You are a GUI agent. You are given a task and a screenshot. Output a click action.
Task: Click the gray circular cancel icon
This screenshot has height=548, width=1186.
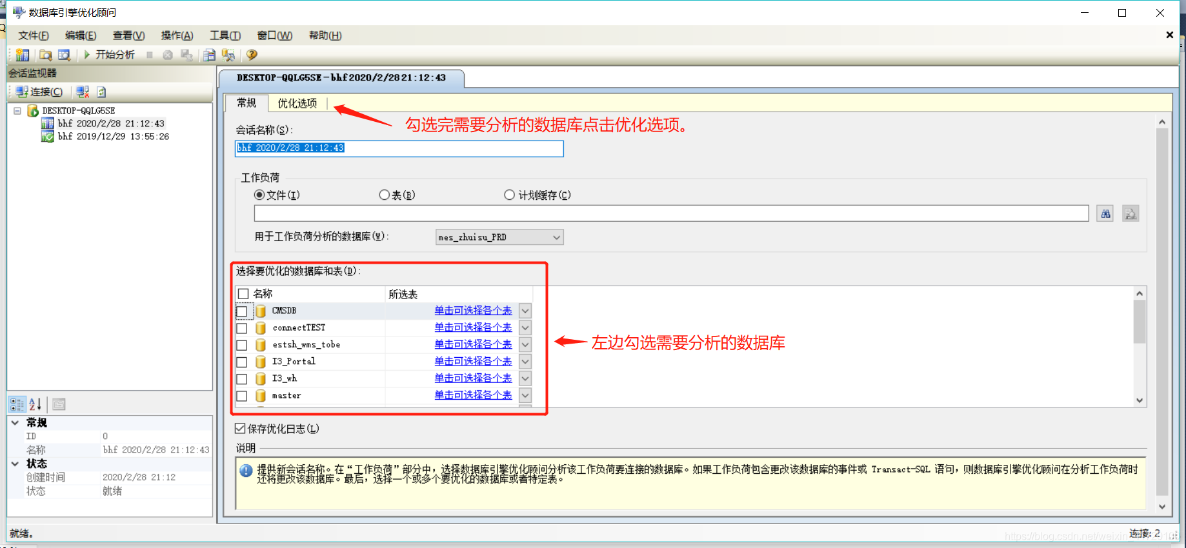[168, 55]
